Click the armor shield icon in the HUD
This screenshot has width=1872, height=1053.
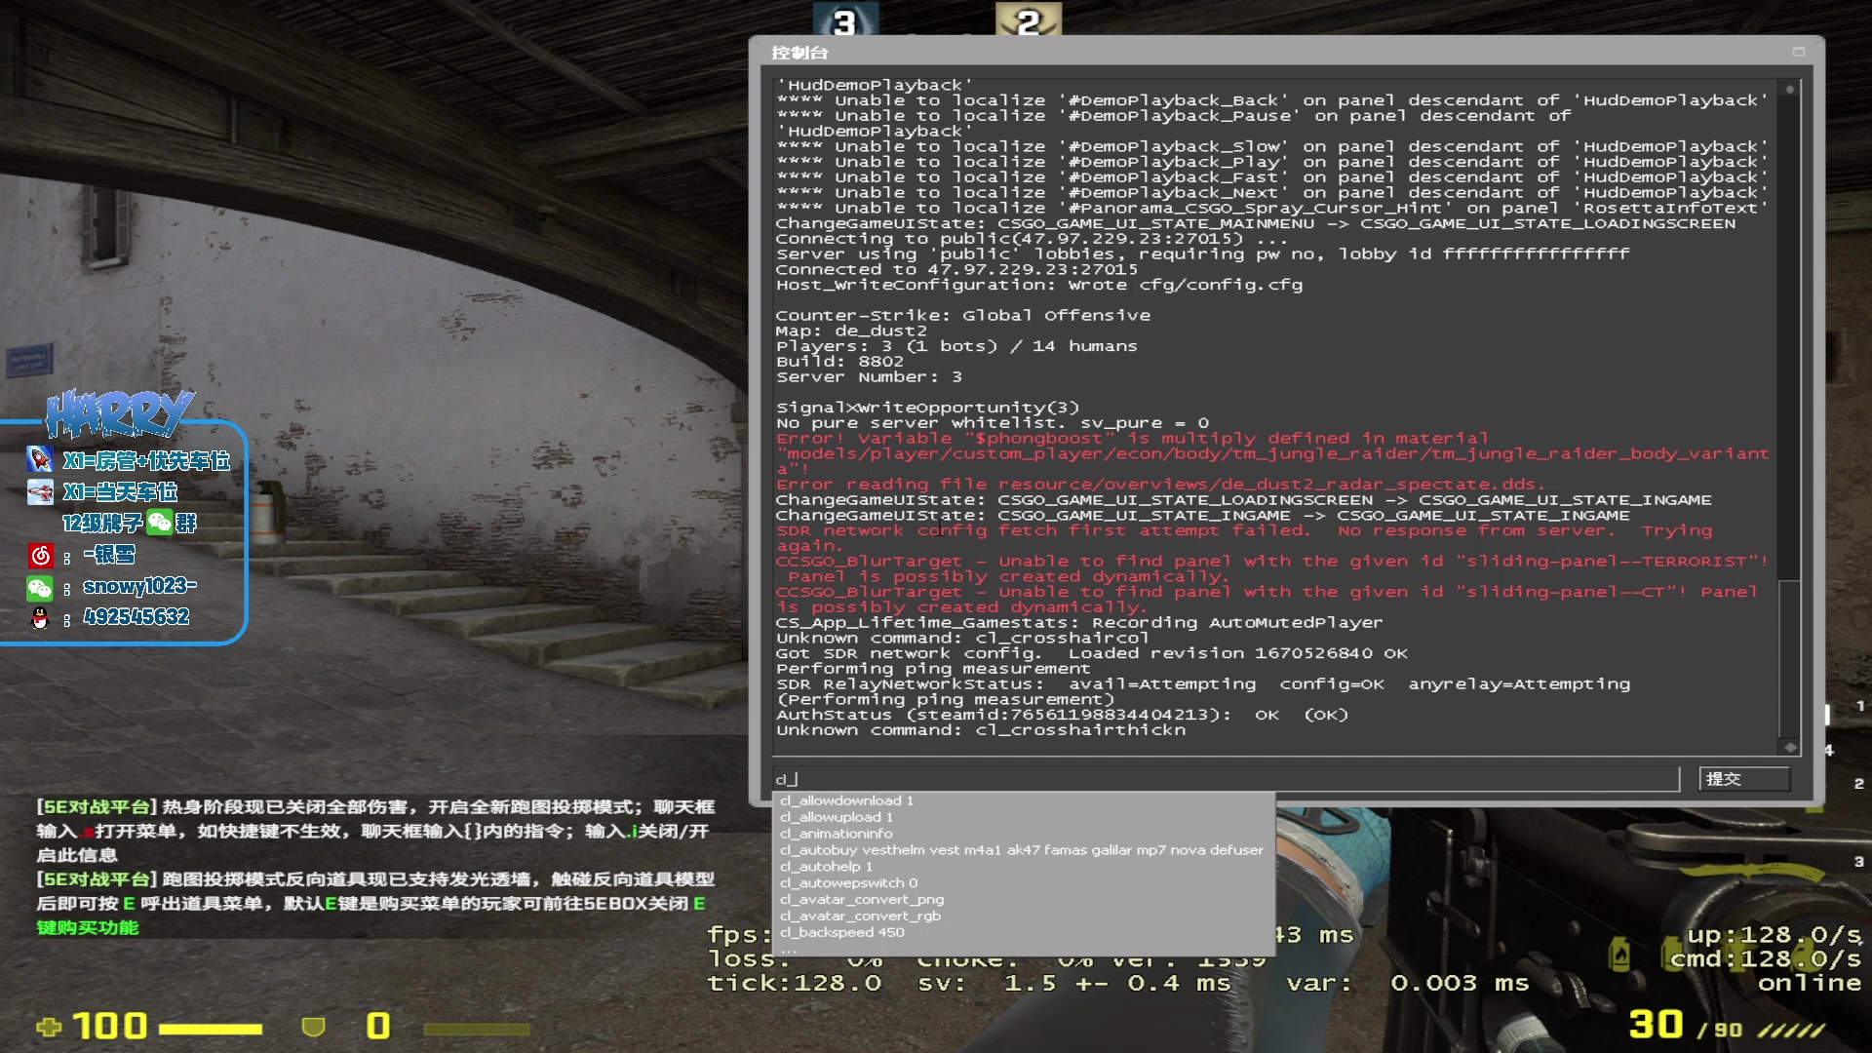(313, 1027)
